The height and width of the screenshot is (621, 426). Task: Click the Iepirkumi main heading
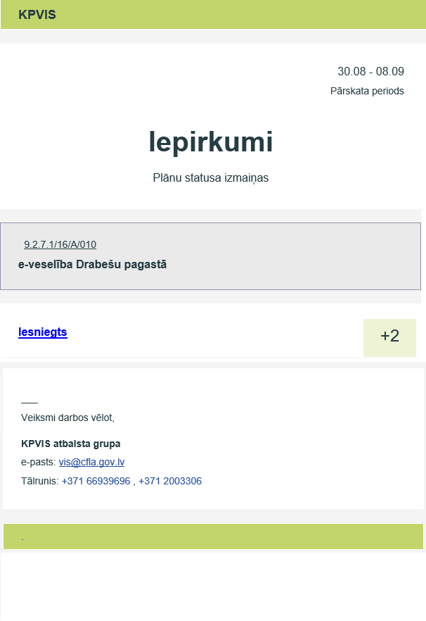coord(211,142)
